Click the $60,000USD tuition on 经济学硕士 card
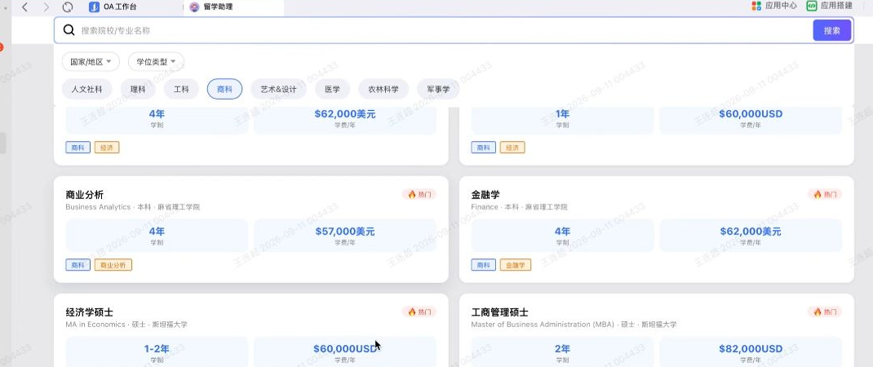Image resolution: width=873 pixels, height=367 pixels. pos(345,348)
